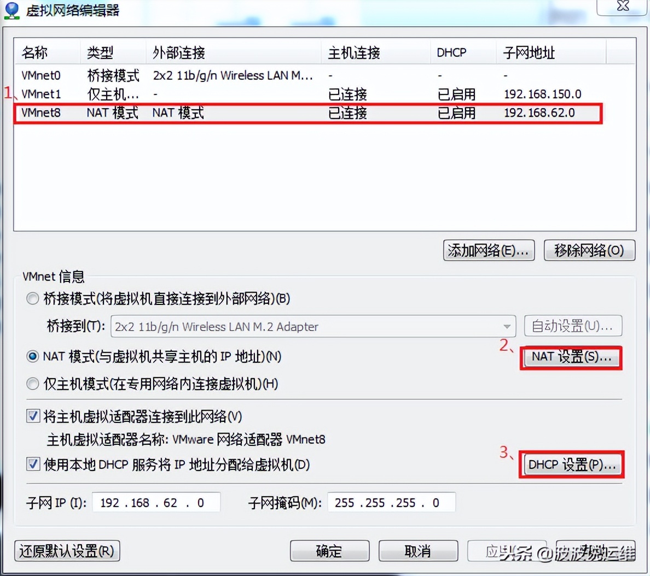
Task: Uncheck 将主机虚拟适配器连接到此网络
Action: (32, 416)
